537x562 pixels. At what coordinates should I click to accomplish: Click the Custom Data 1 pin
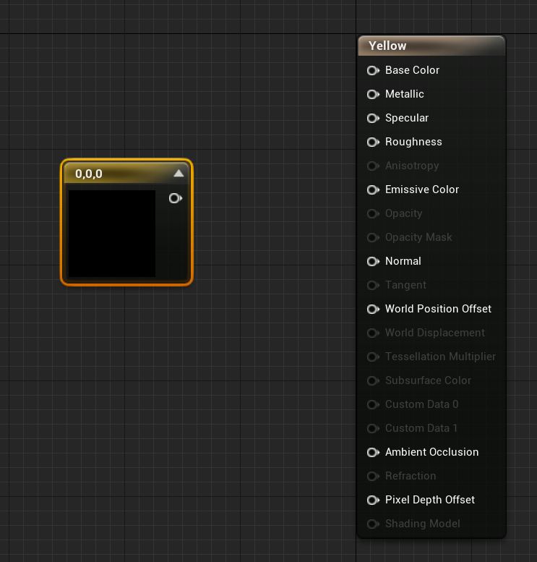tap(373, 428)
